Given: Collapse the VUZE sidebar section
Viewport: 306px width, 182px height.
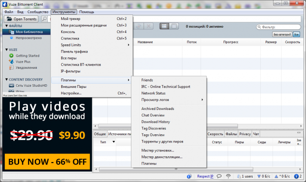Looking at the screenshot, I should (x=7, y=50).
